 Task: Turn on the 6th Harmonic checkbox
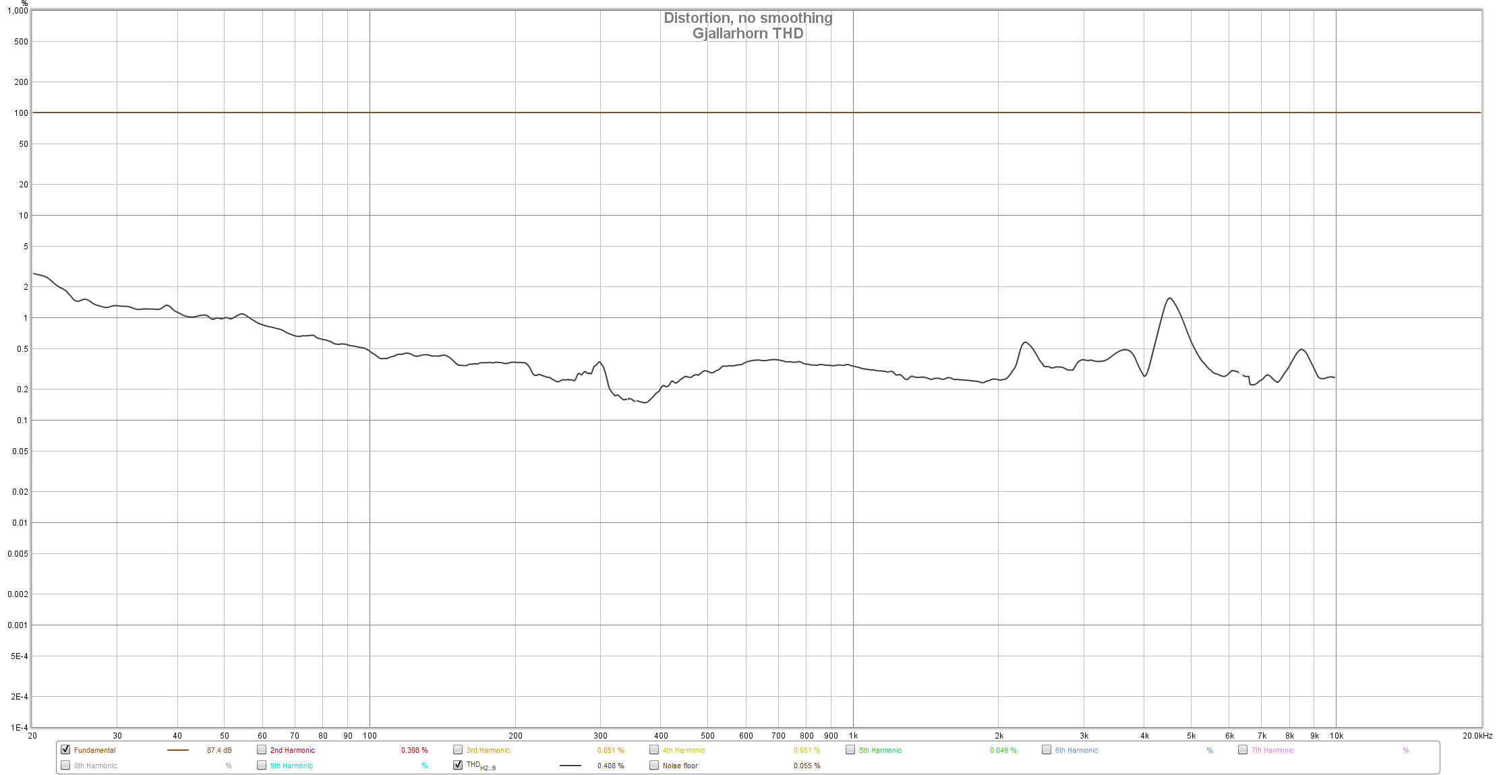coord(1047,749)
